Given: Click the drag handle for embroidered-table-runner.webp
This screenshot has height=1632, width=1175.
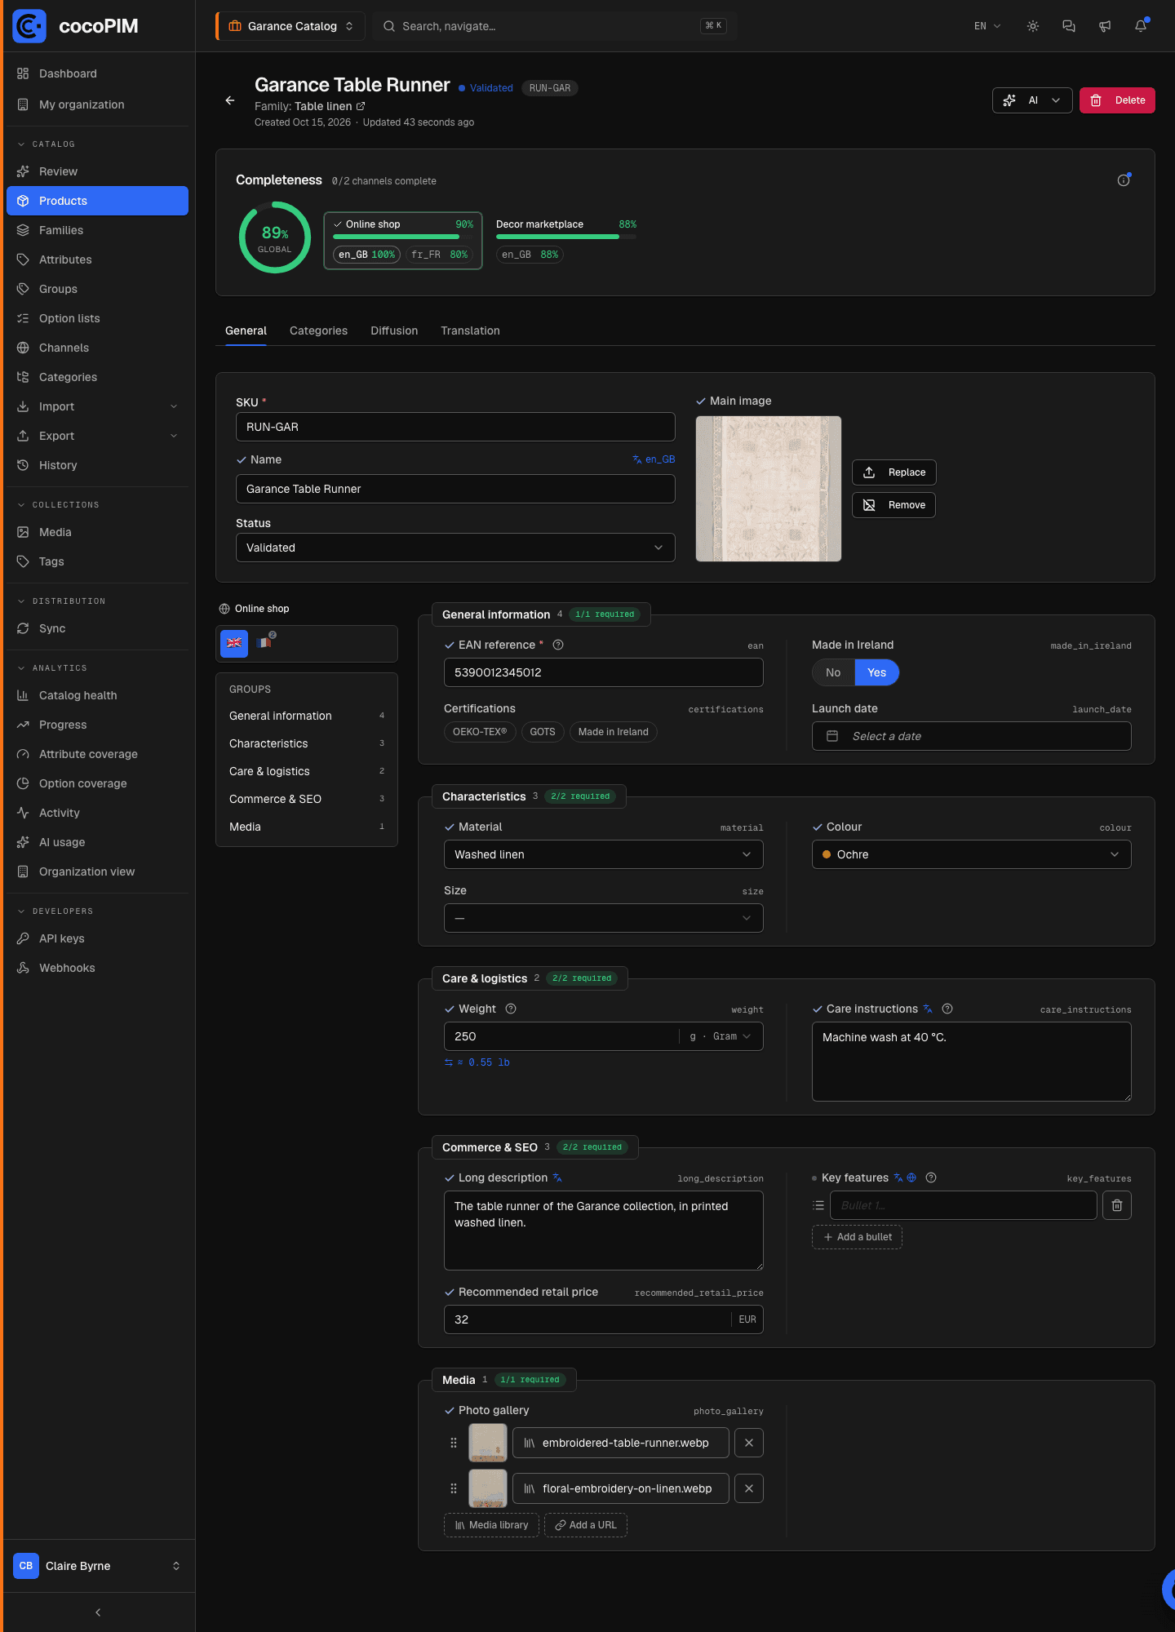Looking at the screenshot, I should pyautogui.click(x=454, y=1443).
